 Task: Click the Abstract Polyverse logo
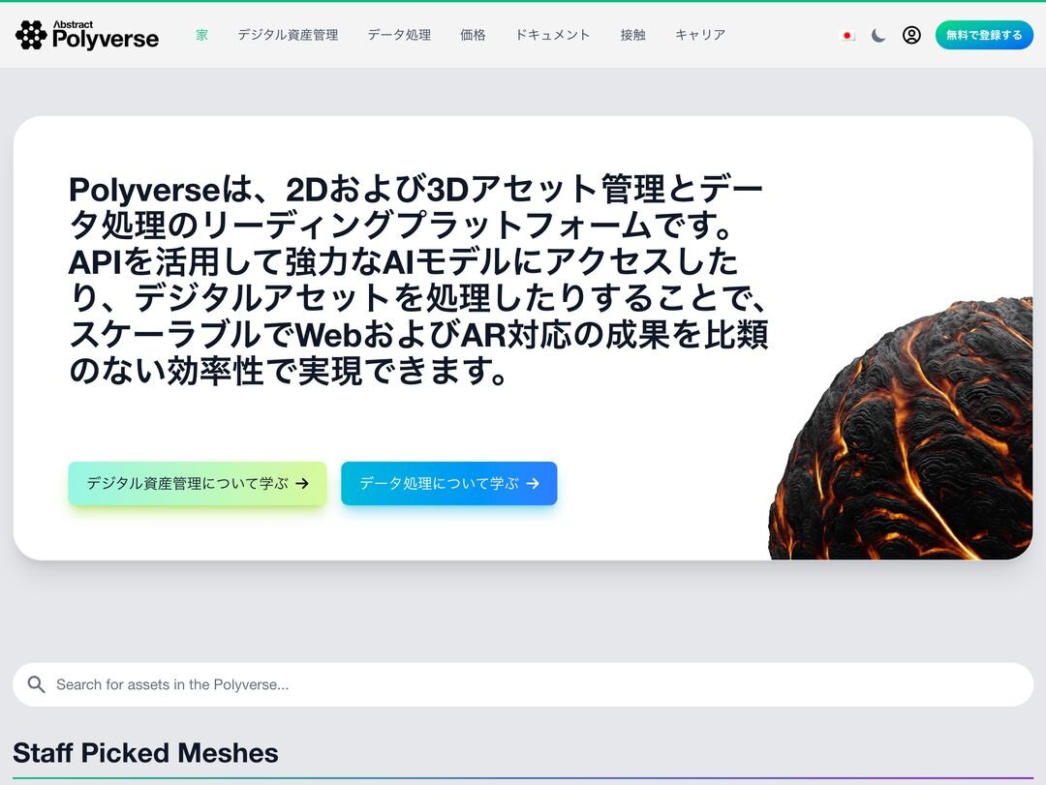87,35
